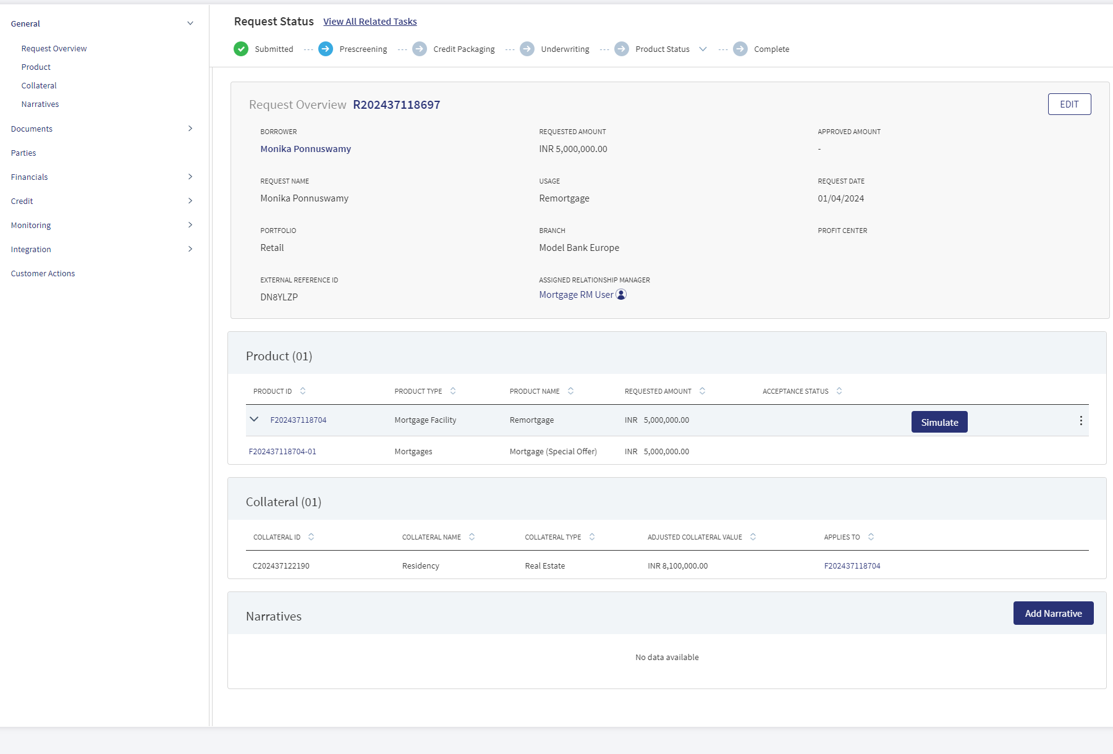Viewport: 1113px width, 754px height.
Task: Sort products by Acceptance Status column
Action: pos(839,391)
